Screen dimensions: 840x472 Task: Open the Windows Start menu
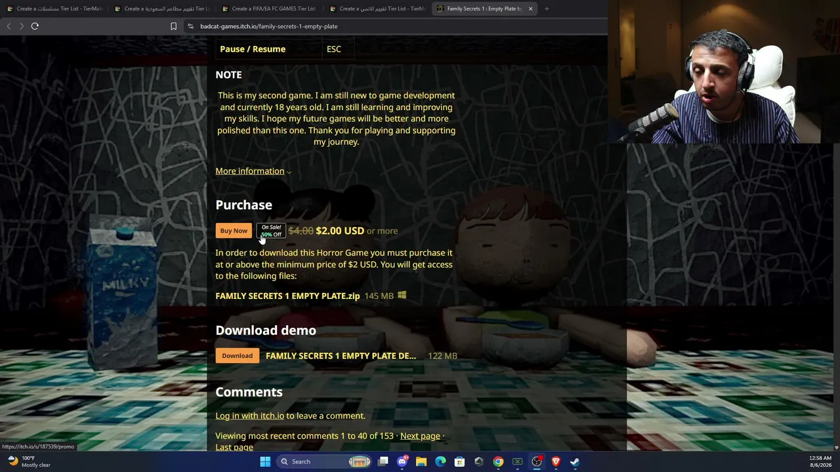tap(265, 462)
